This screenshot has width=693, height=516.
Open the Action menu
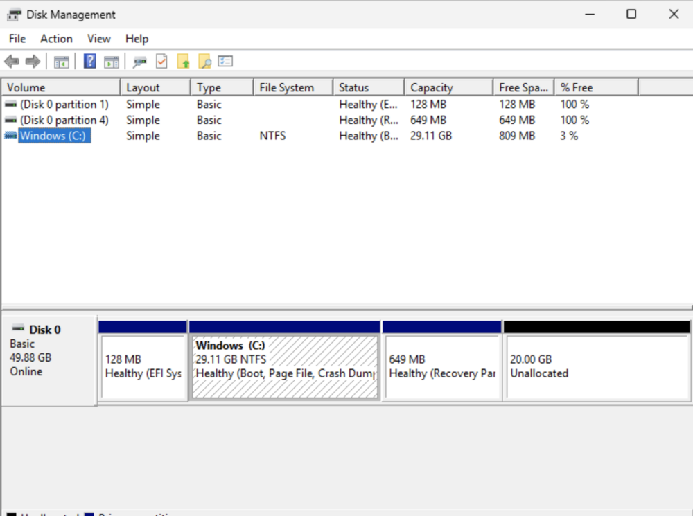pyautogui.click(x=56, y=39)
